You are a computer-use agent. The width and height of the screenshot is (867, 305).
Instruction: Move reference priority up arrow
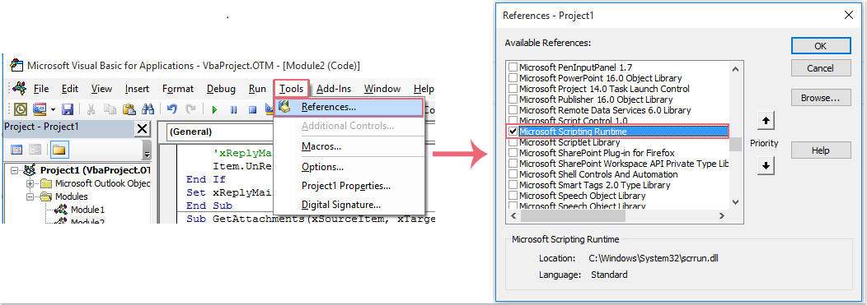[766, 121]
